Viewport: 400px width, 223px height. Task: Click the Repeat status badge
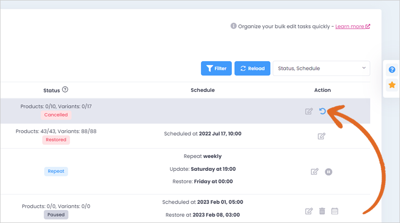[56, 171]
